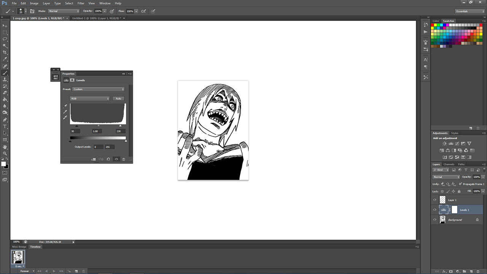The height and width of the screenshot is (274, 487).
Task: Reset Levels adjustment to defaults
Action: (108, 159)
